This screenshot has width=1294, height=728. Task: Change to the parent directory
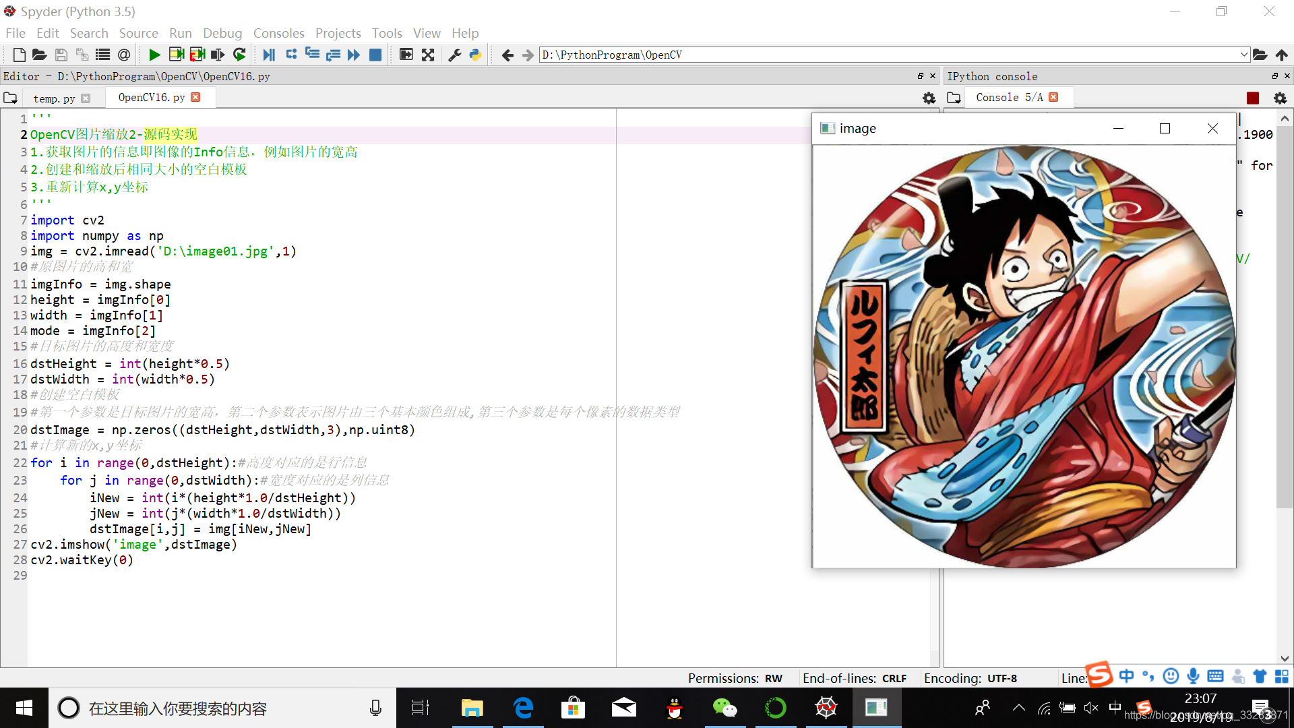pyautogui.click(x=1281, y=55)
